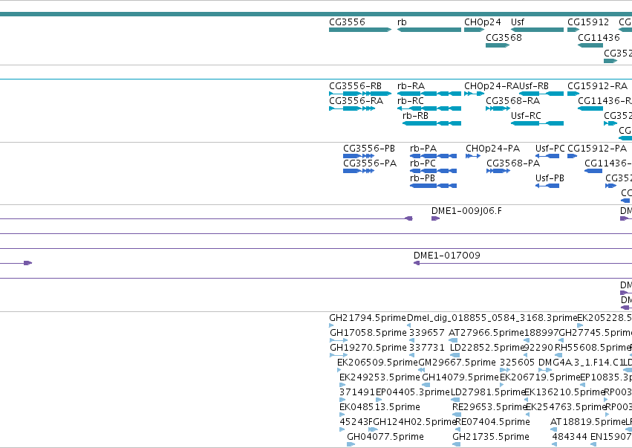Click the CG3556 gene label
632x448 pixels.
[x=347, y=22]
